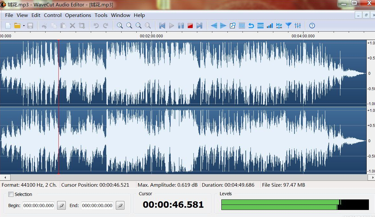Click the Cursor Position status text
Viewport: 375px width, 217px height.
click(x=95, y=185)
